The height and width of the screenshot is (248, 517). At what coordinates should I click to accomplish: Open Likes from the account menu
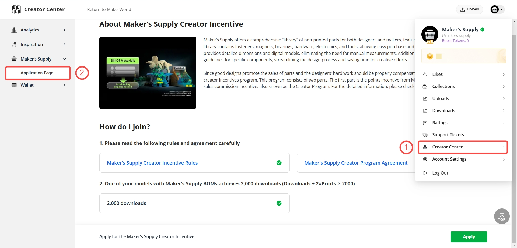(464, 75)
